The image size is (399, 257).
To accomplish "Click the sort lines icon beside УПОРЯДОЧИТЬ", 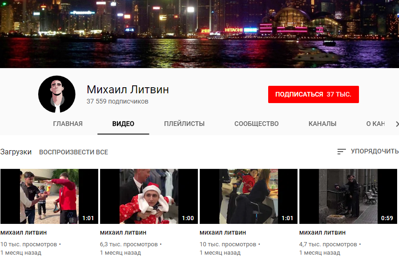I will tap(342, 152).
